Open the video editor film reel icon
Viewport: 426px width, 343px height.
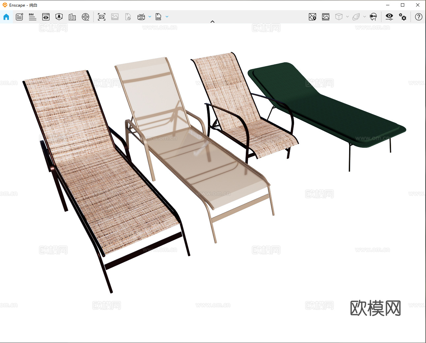pyautogui.click(x=85, y=17)
